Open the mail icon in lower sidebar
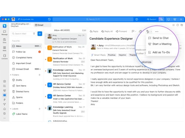Screen dimensions: 185x138 click(4, 95)
